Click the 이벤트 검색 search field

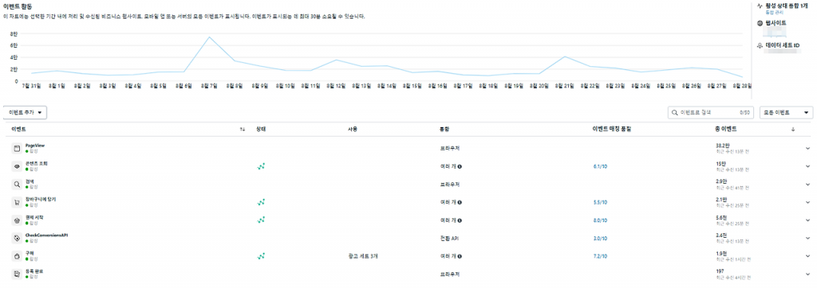(711, 112)
